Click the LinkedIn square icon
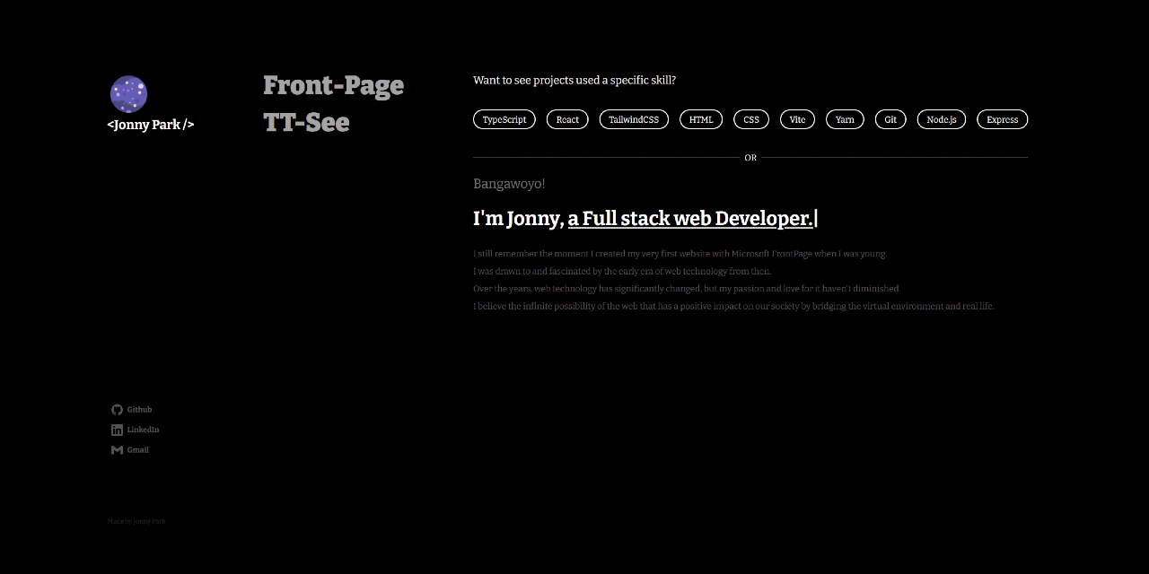Screen dimensions: 1149x574 [x=117, y=430]
